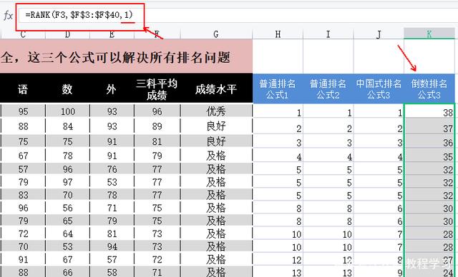Screen dimensions: 458x277
Task: Select 及格 cell in the 72 average row
Action: click(x=216, y=259)
